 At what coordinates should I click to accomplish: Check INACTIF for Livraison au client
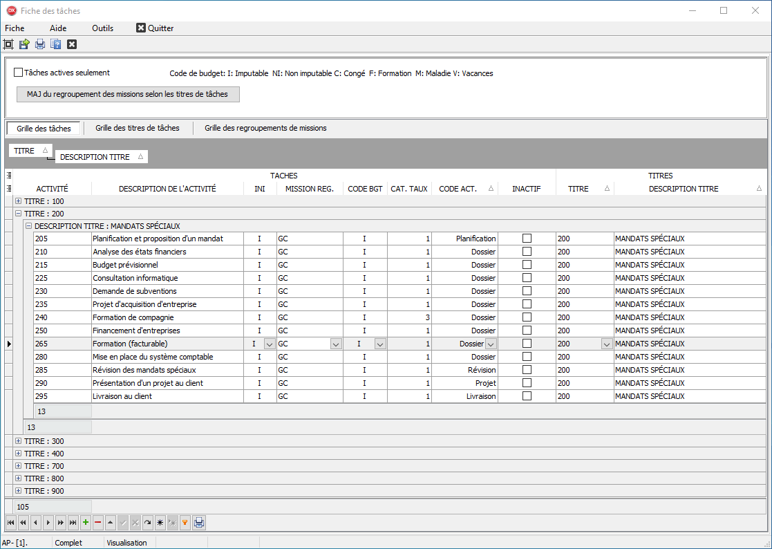pos(527,396)
